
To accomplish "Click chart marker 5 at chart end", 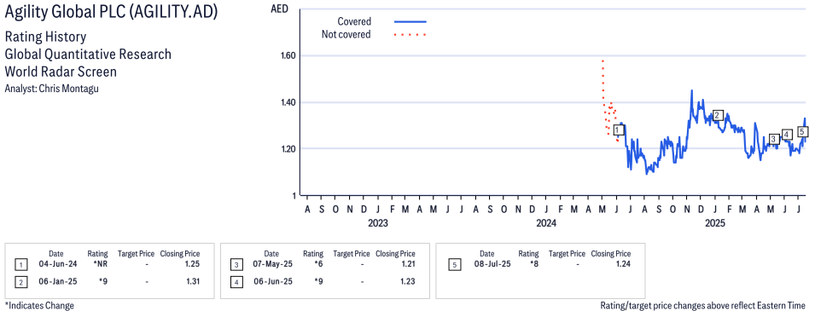I will point(802,131).
